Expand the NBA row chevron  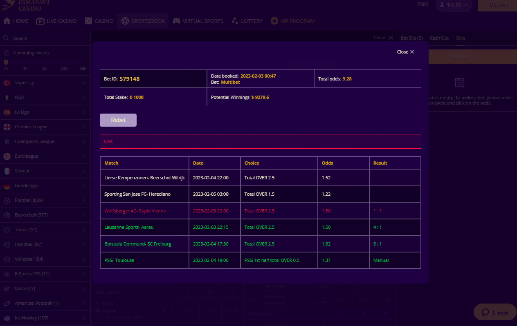[84, 97]
